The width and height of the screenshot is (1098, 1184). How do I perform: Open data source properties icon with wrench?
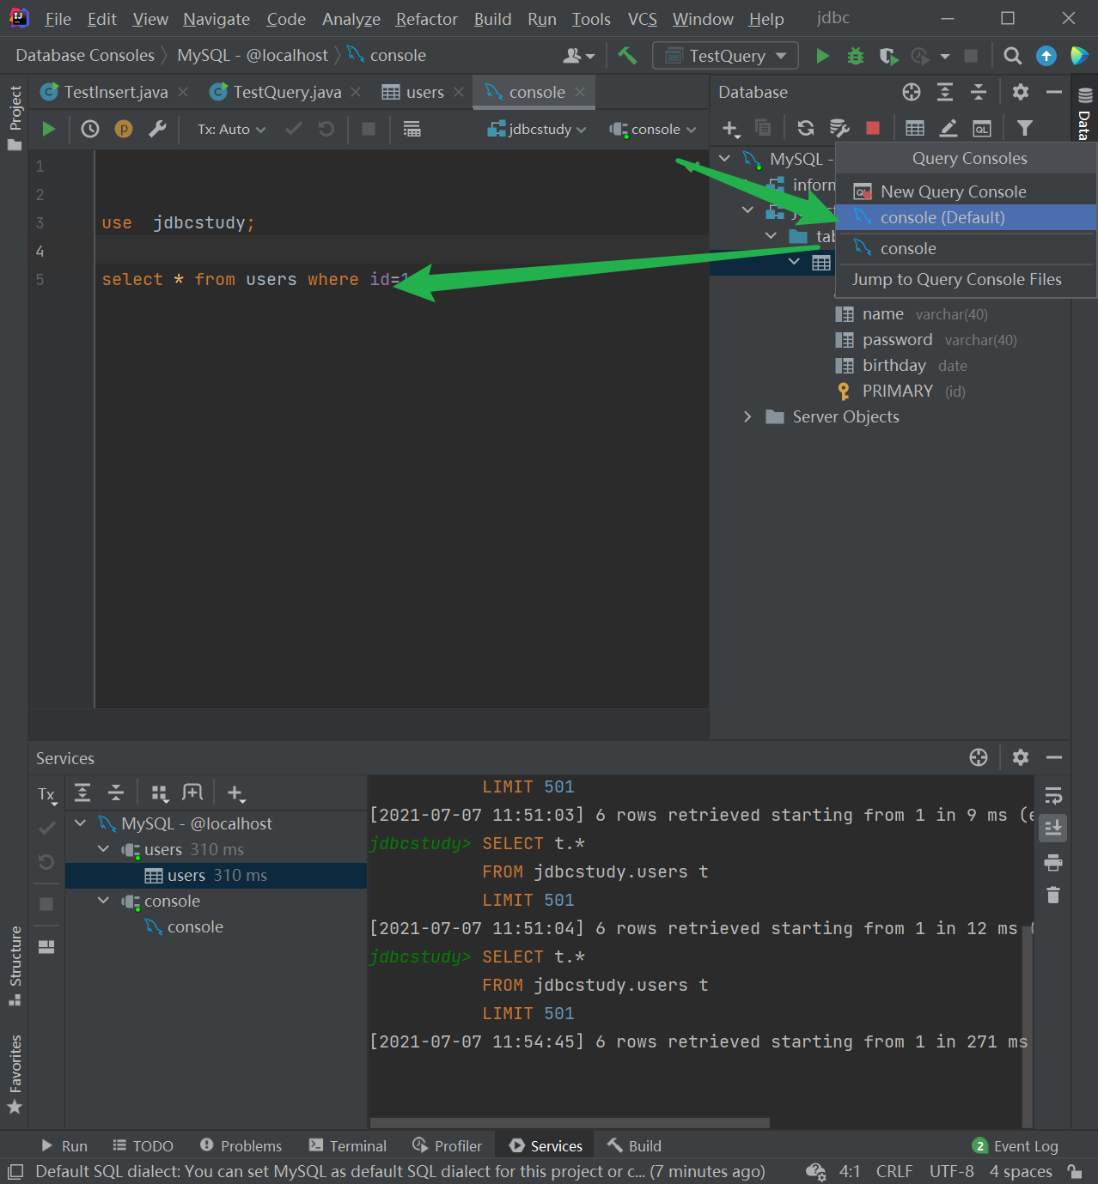(839, 128)
